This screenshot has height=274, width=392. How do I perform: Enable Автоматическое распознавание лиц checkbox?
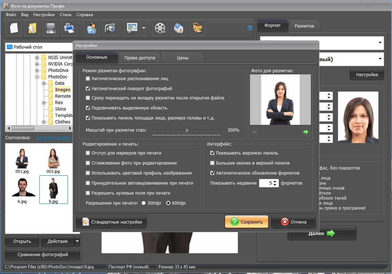[88, 78]
